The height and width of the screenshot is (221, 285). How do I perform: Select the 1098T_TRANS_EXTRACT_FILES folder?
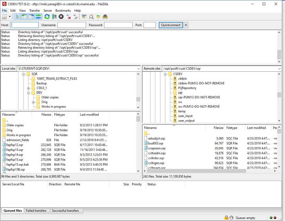pyautogui.click(x=57, y=79)
